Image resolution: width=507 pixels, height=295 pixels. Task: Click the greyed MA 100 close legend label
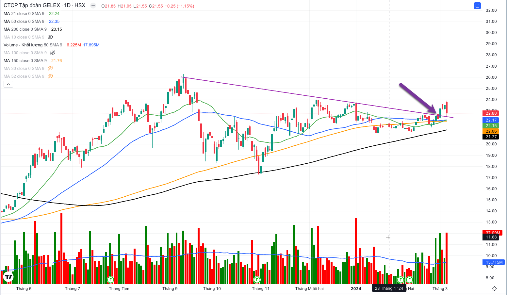pyautogui.click(x=25, y=53)
